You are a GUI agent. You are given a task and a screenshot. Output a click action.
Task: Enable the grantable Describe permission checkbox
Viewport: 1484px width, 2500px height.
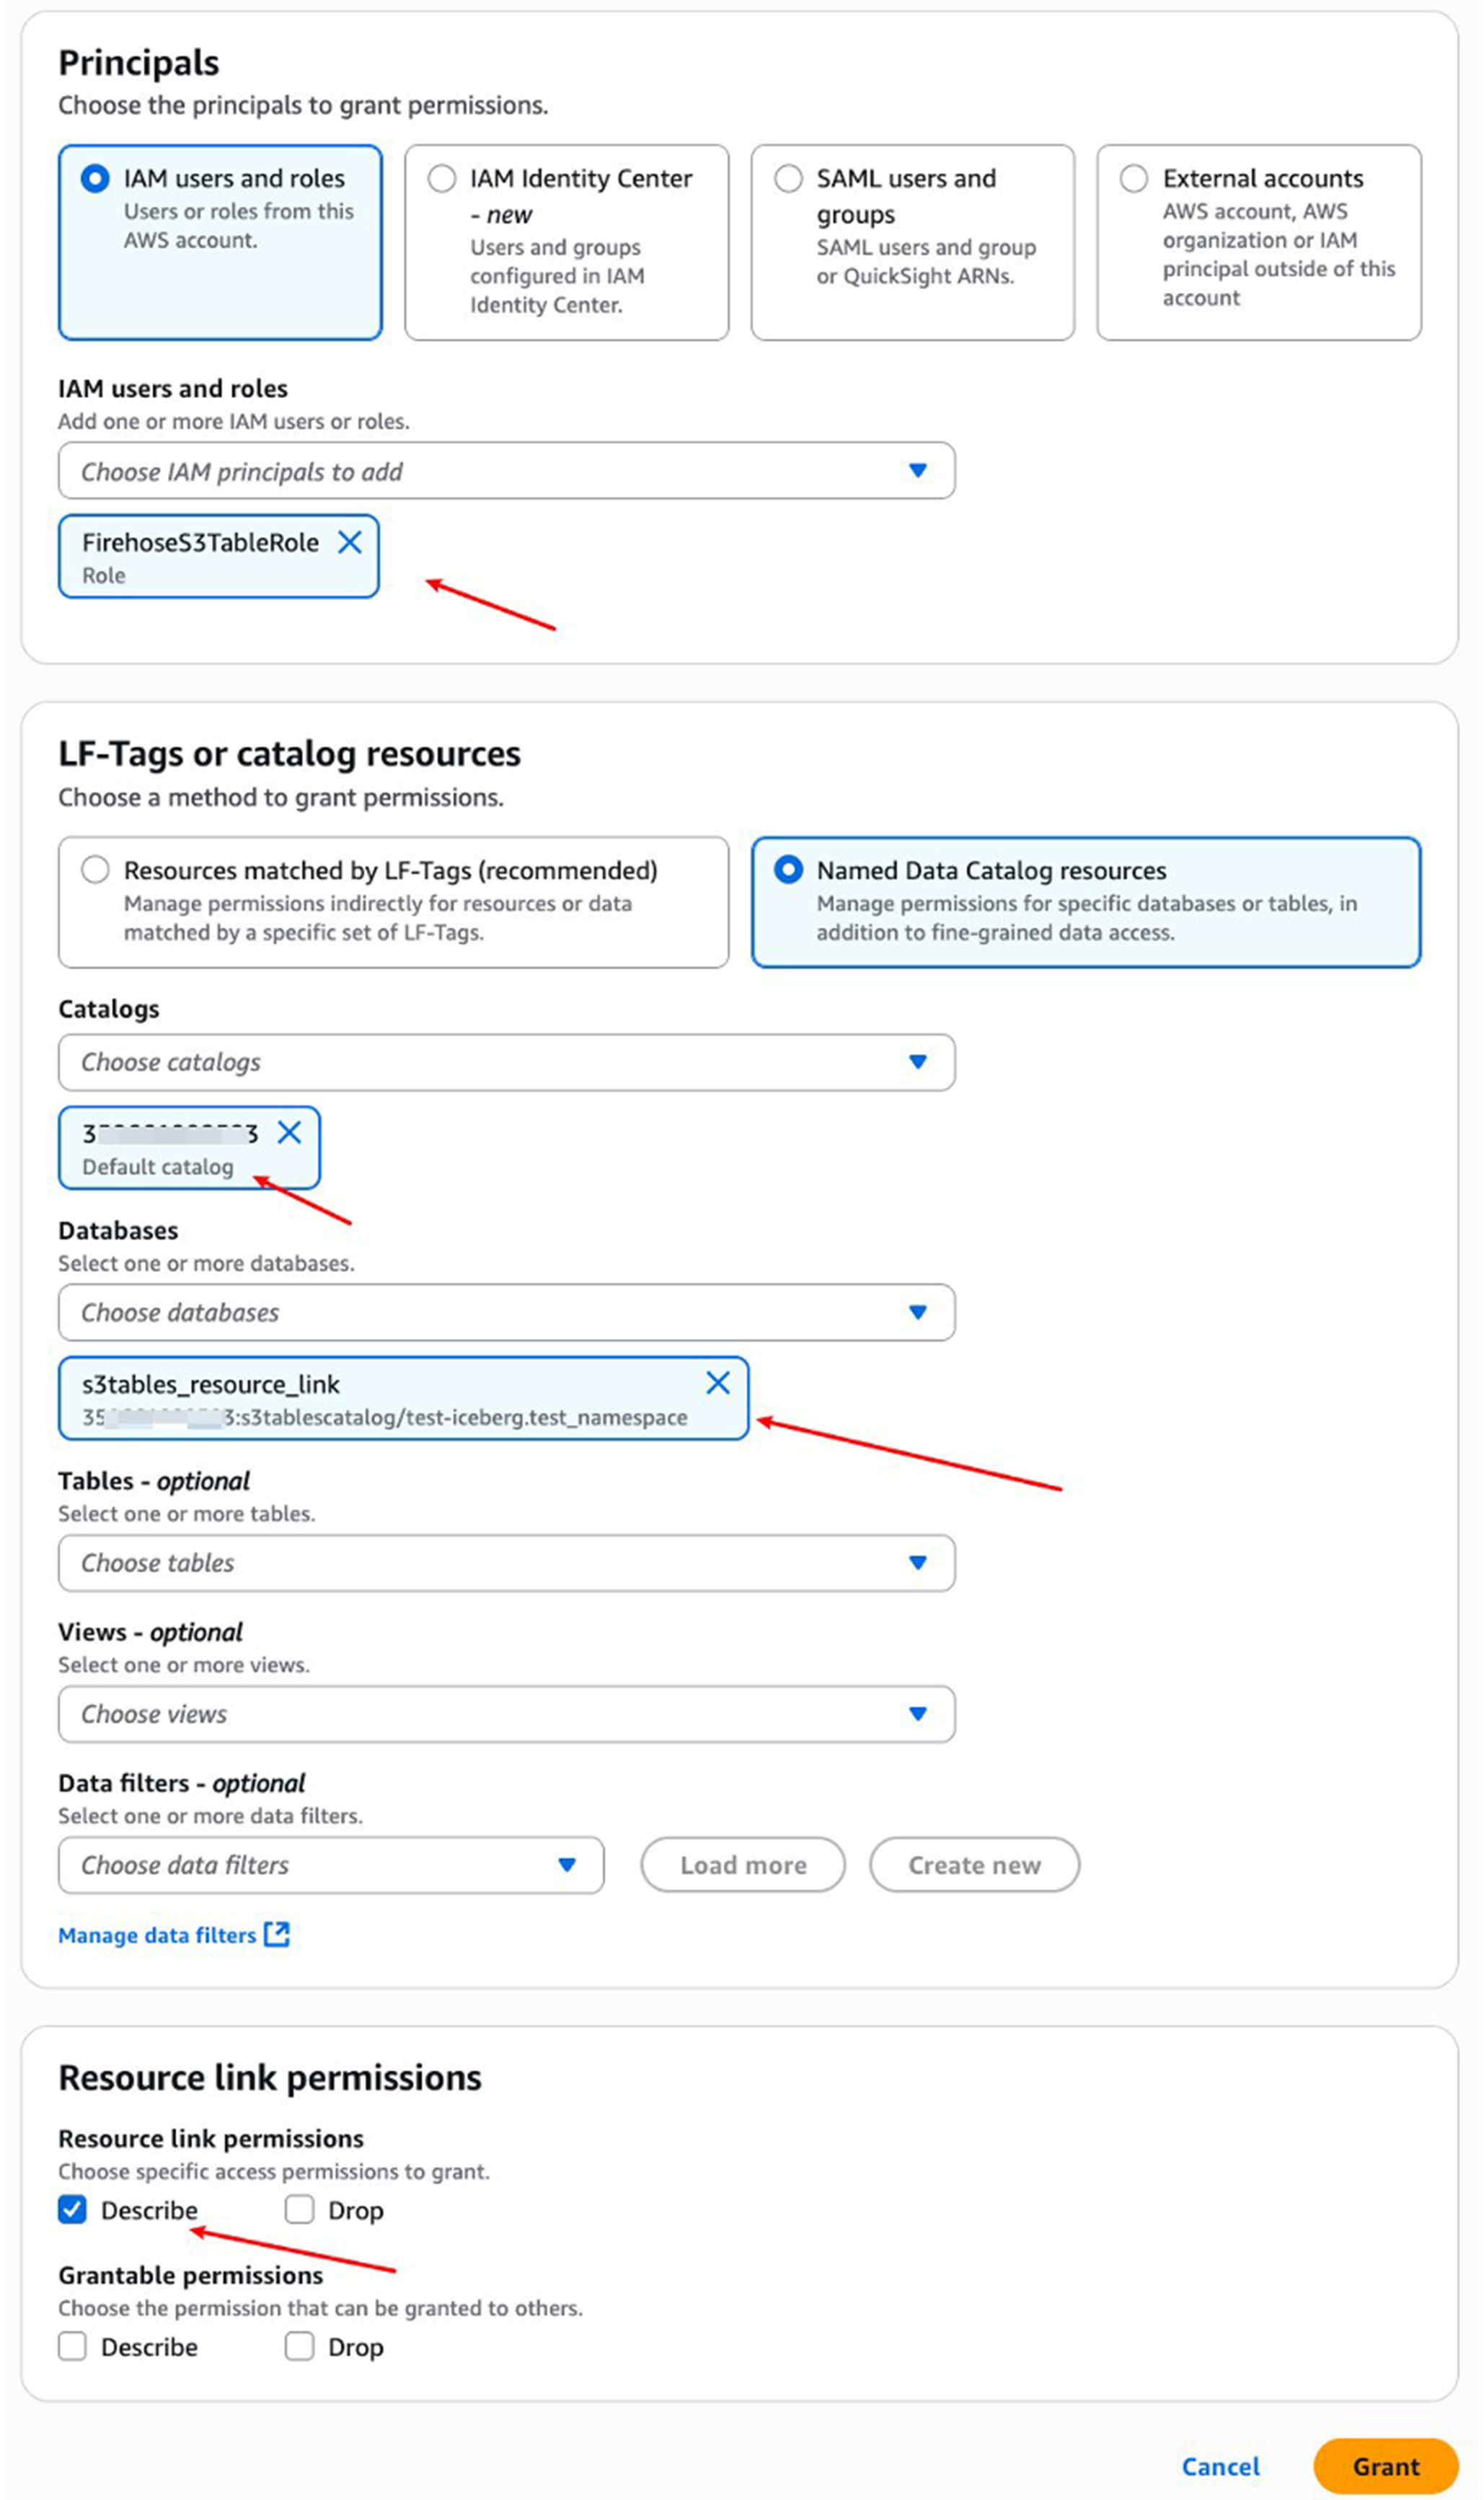(72, 2347)
